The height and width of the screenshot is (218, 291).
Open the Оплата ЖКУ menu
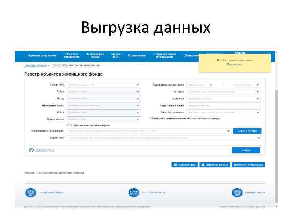click(116, 55)
